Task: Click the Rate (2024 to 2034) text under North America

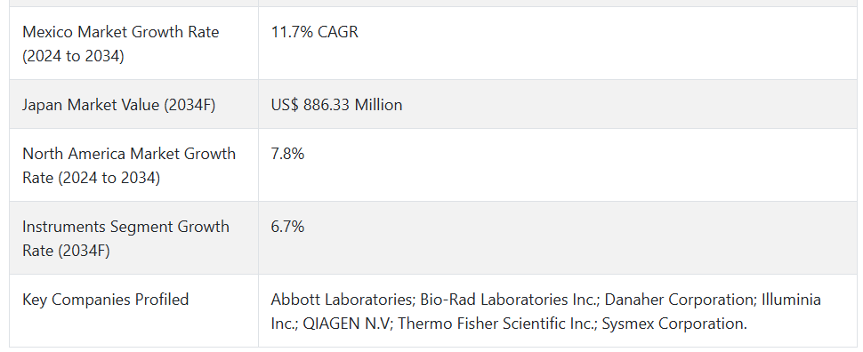Action: pyautogui.click(x=92, y=178)
